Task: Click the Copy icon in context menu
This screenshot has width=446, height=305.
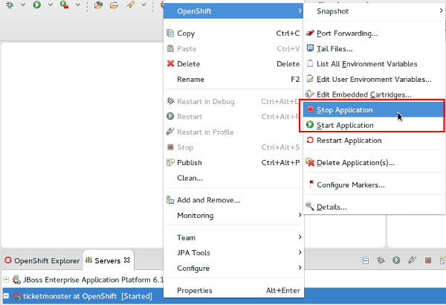Action: 170,33
